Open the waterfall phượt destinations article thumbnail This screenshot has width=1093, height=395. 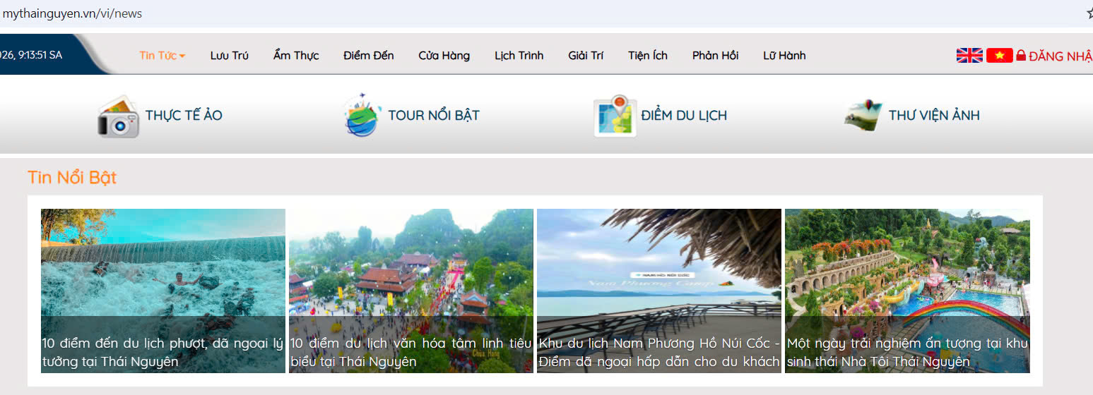[163, 275]
